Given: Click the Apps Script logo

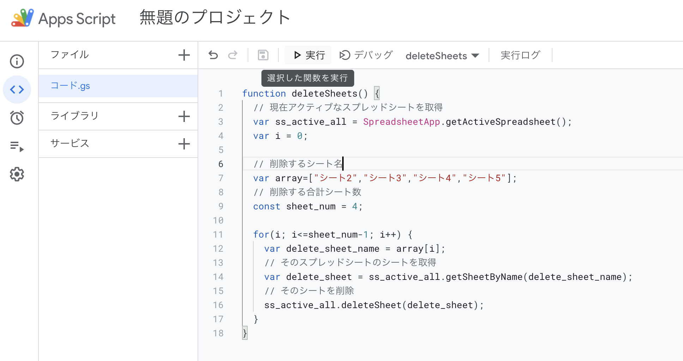Looking at the screenshot, I should pyautogui.click(x=23, y=18).
